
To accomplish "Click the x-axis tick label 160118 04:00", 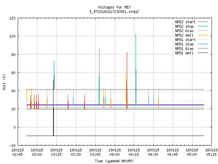I will 114,152.
